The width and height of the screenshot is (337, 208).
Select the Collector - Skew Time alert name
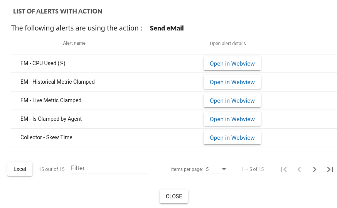46,137
